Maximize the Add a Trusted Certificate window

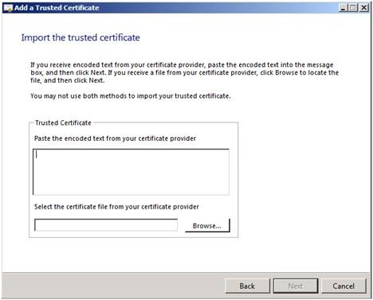pyautogui.click(x=353, y=8)
